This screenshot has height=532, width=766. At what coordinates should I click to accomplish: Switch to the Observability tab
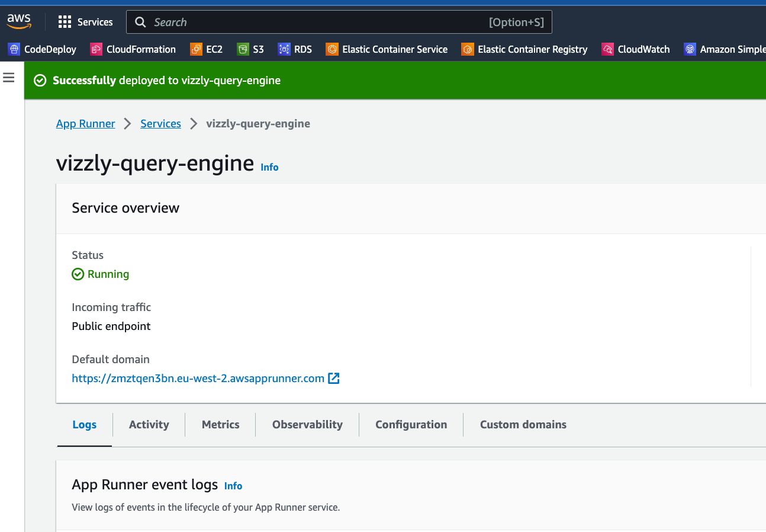click(307, 425)
